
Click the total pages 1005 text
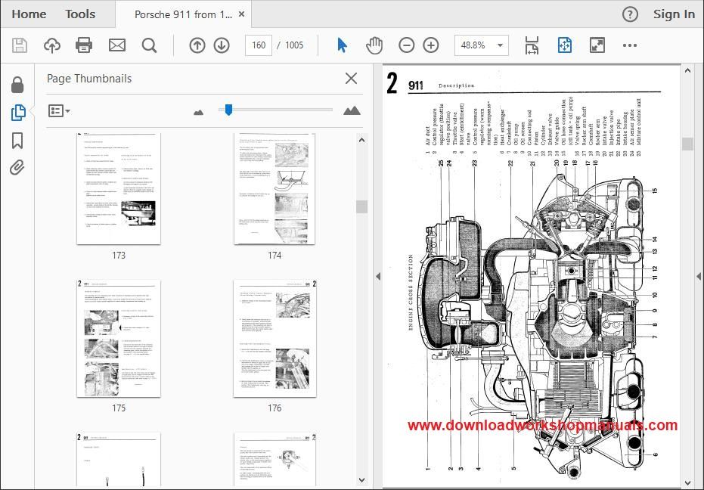point(294,45)
